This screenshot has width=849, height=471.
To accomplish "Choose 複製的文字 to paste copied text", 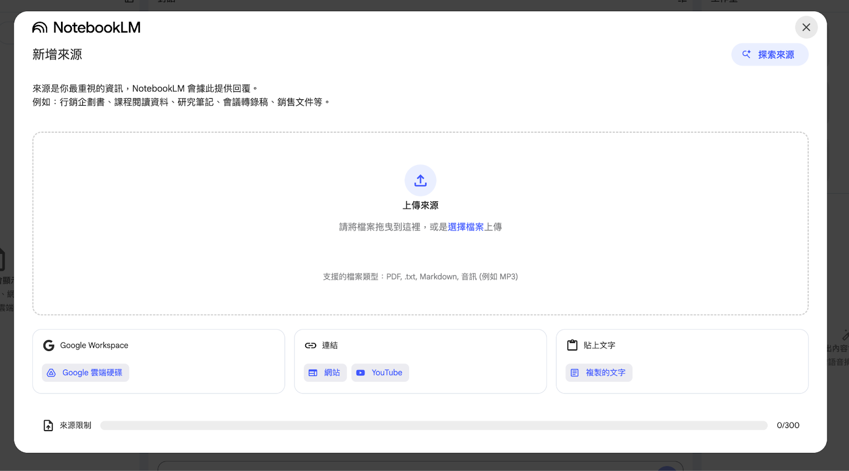I will click(599, 373).
